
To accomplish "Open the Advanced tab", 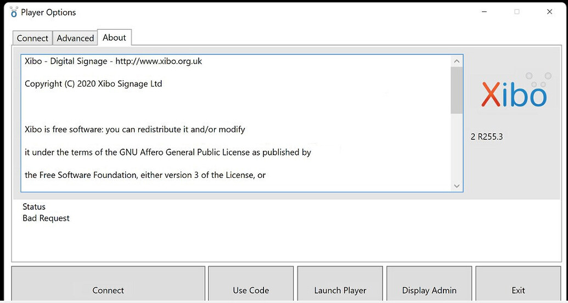I will coord(75,38).
